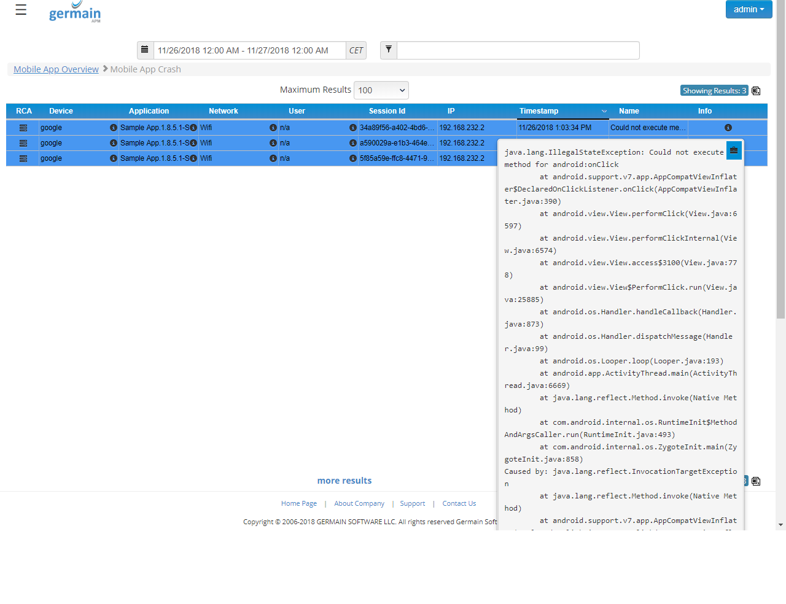Click the date range input field
Image resolution: width=786 pixels, height=604 pixels.
point(249,50)
